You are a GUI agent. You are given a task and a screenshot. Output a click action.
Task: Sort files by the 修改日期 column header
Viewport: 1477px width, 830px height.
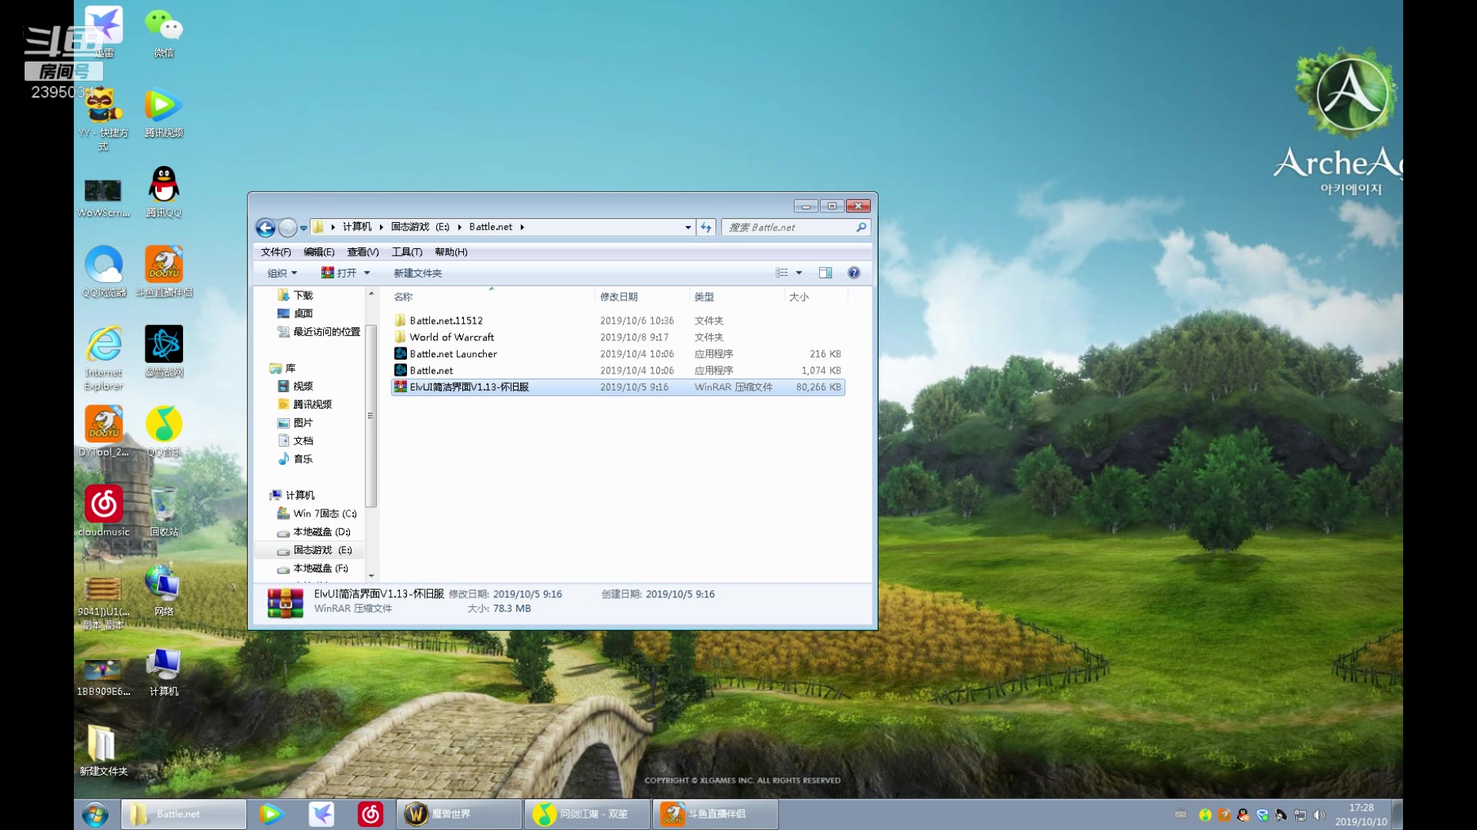click(x=618, y=297)
